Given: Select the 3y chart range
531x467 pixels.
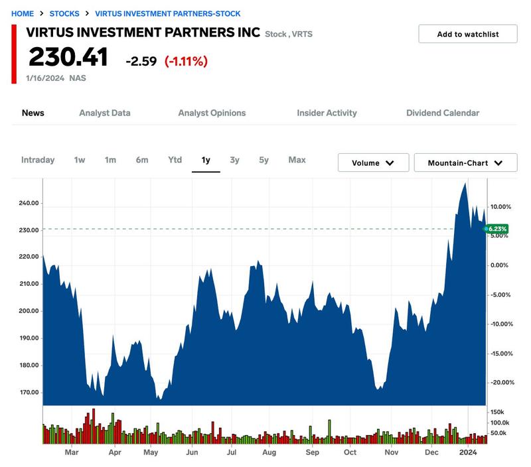Looking at the screenshot, I should pos(235,160).
